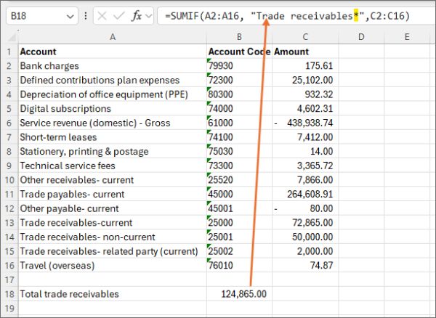
Task: Select the row 1 header
Action: [x=8, y=52]
